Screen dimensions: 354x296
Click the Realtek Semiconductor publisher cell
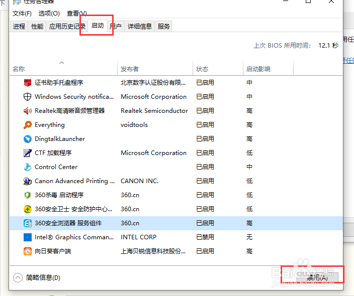click(x=154, y=110)
